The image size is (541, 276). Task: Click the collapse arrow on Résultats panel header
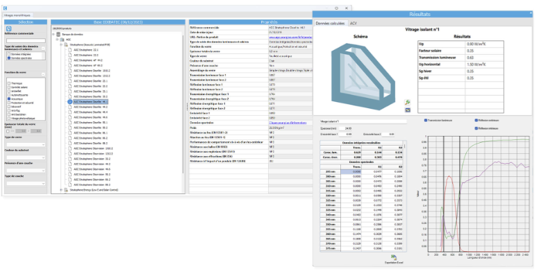[531, 14]
